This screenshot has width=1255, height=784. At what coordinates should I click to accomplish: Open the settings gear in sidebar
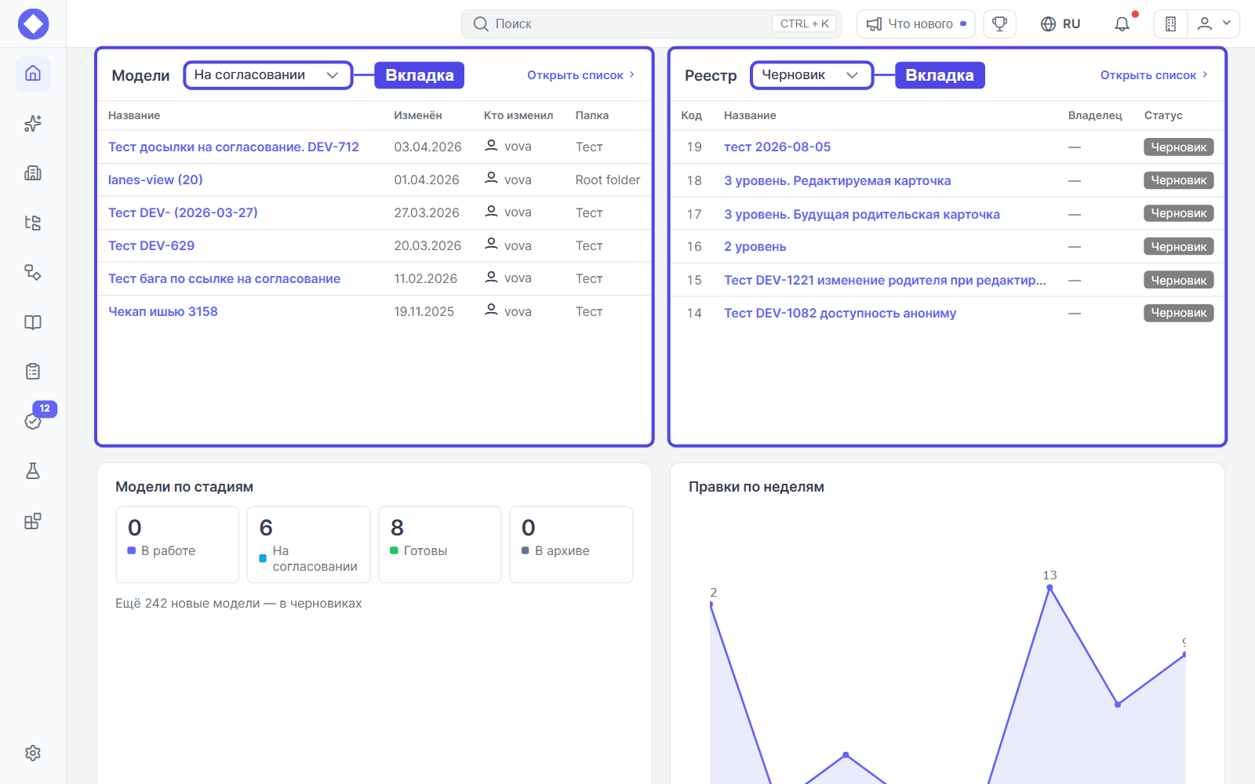33,753
